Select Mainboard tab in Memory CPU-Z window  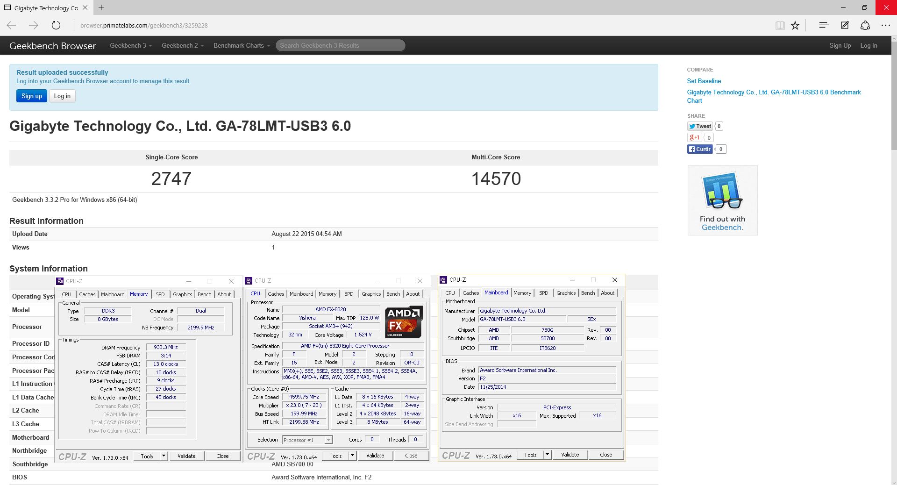(x=113, y=294)
